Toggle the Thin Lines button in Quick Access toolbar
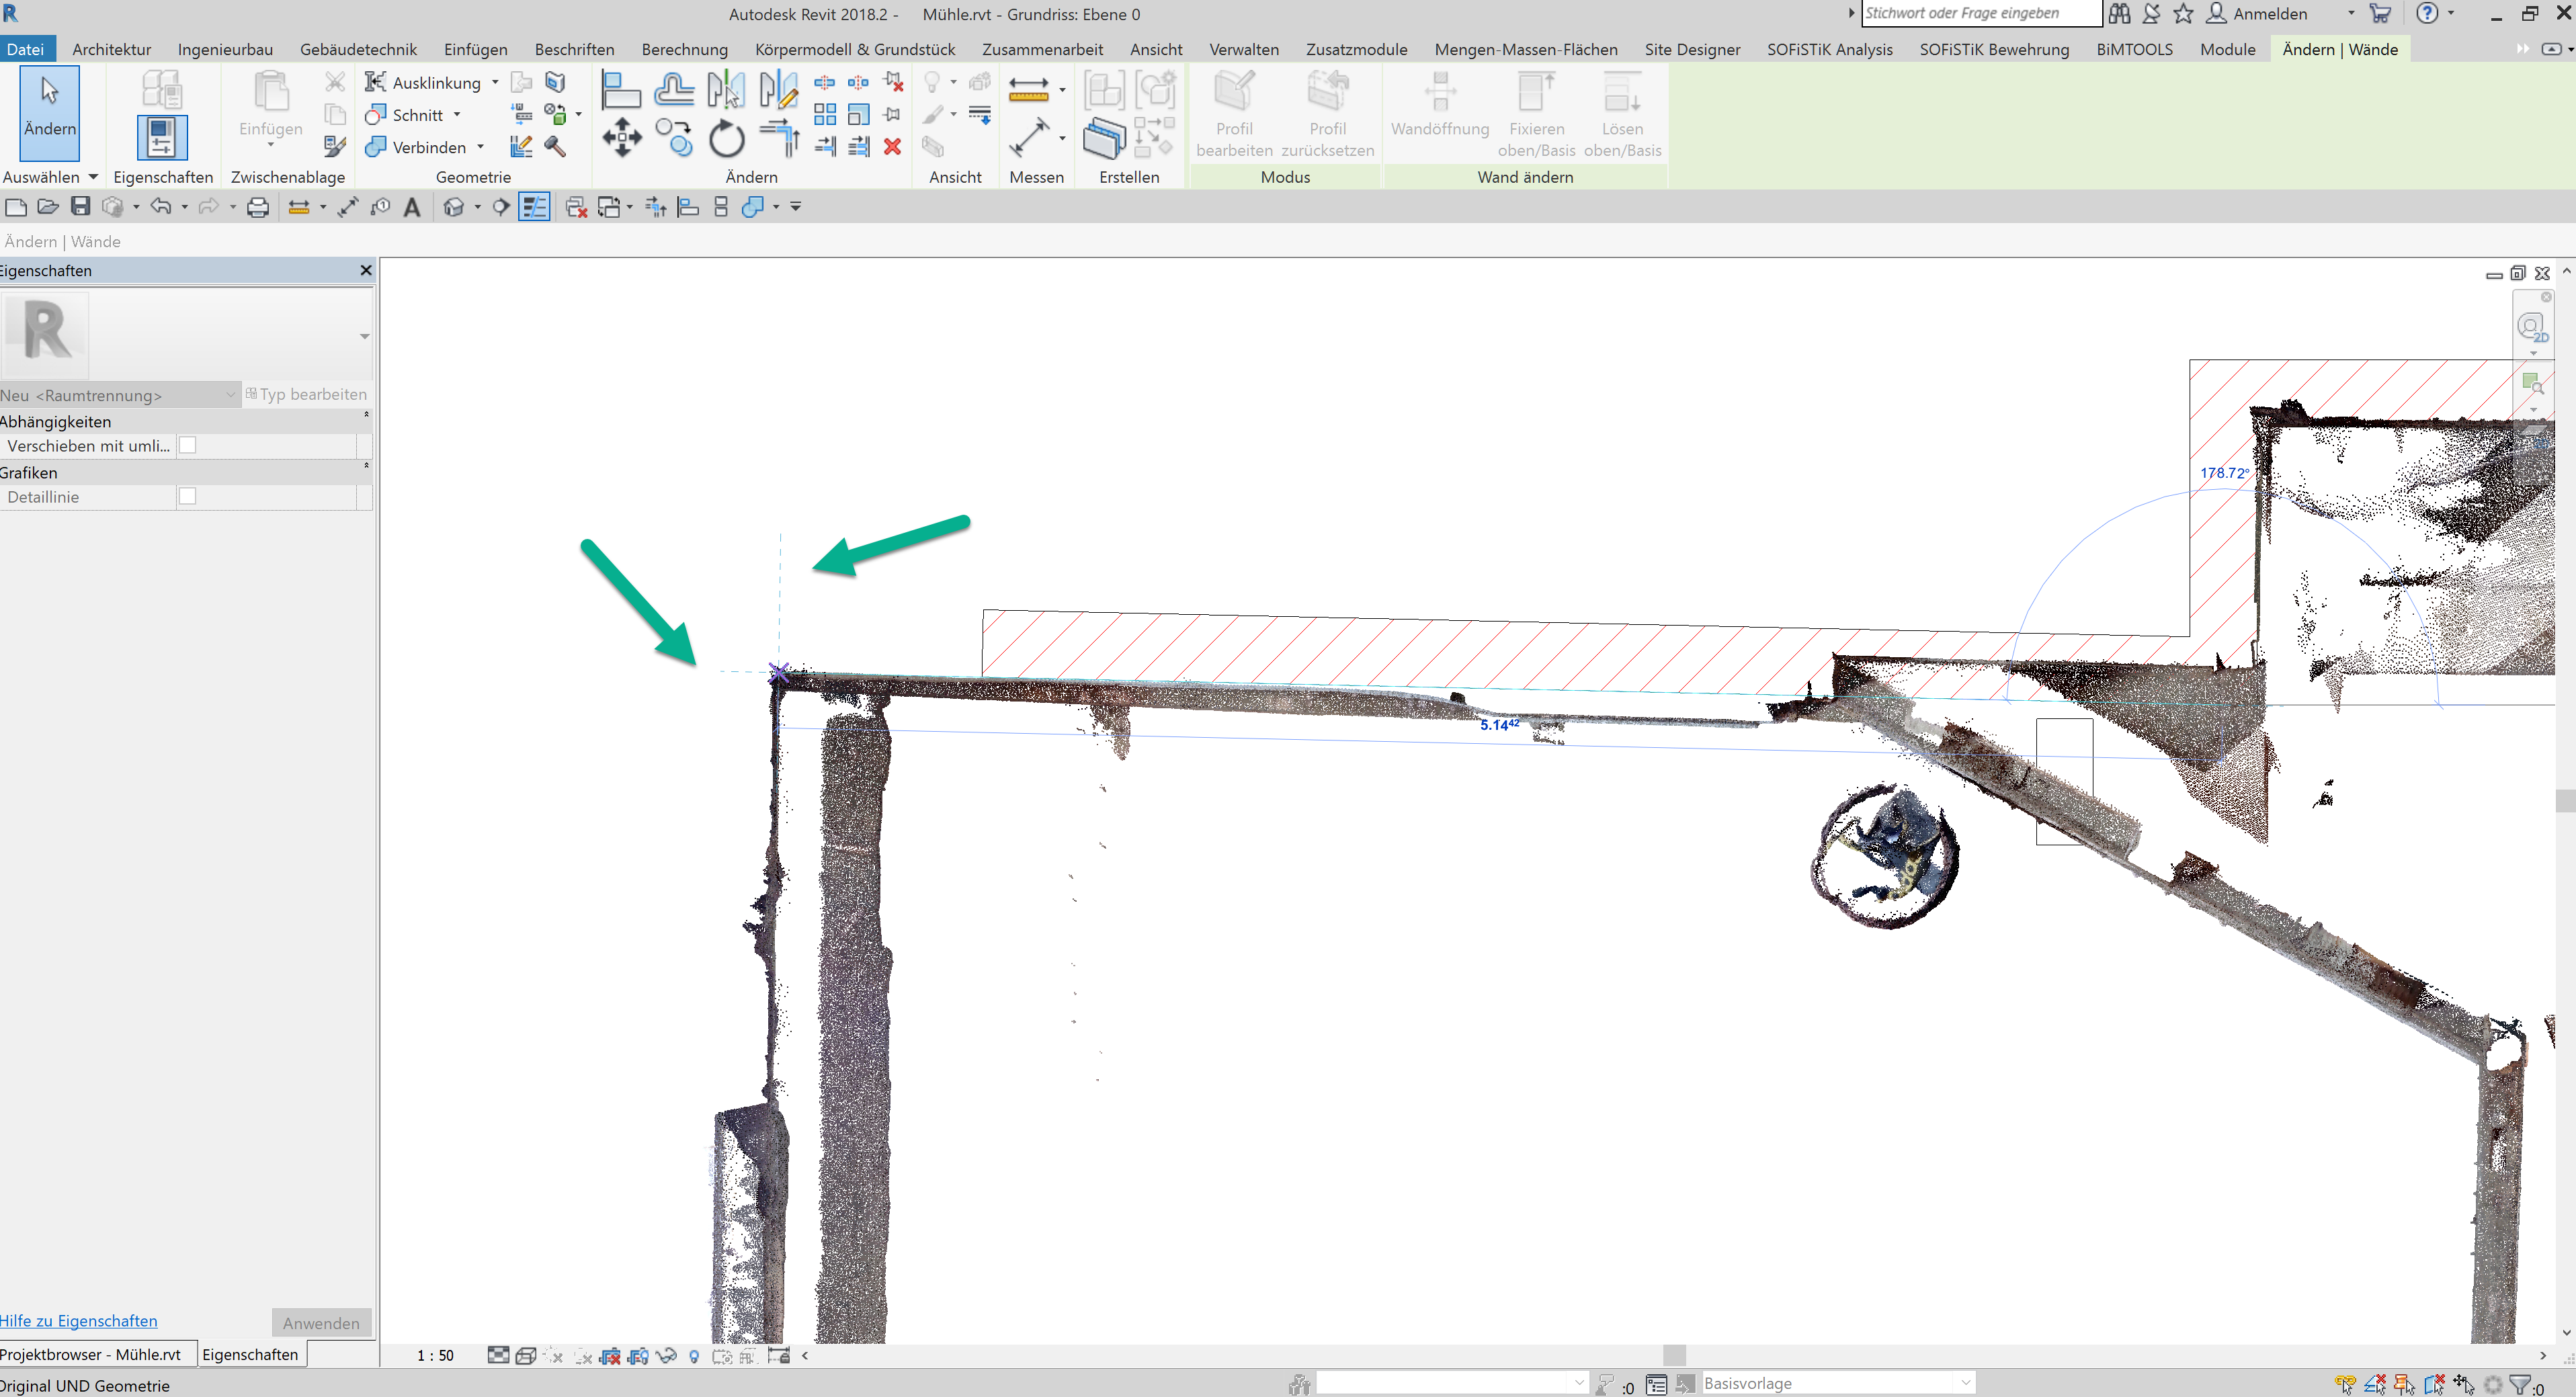2576x1397 pixels. coord(534,207)
